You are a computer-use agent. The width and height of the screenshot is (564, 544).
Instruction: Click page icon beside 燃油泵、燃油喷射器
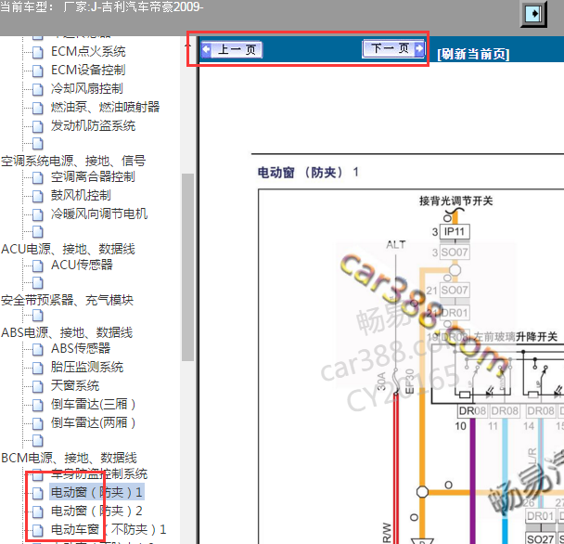pos(37,108)
